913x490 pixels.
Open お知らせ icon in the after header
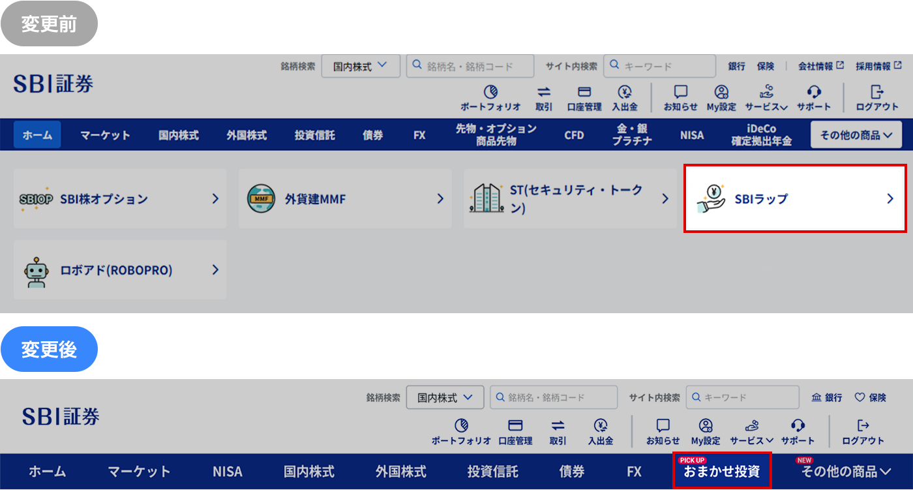(663, 433)
